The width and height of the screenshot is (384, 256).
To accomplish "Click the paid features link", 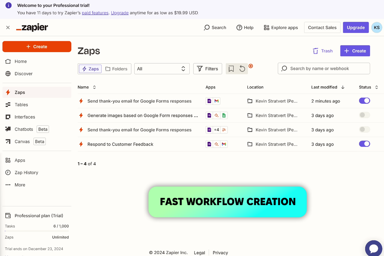I will tap(95, 13).
